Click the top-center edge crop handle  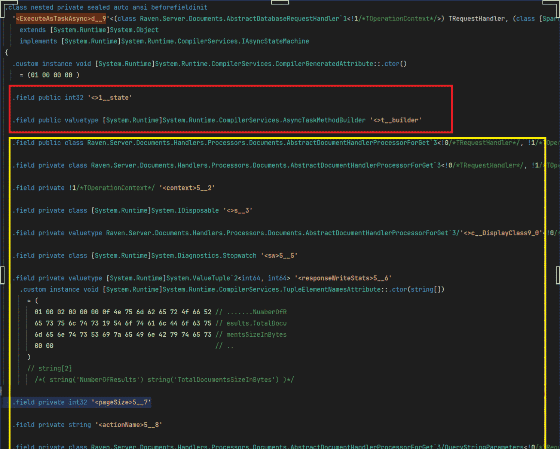pos(280,2)
